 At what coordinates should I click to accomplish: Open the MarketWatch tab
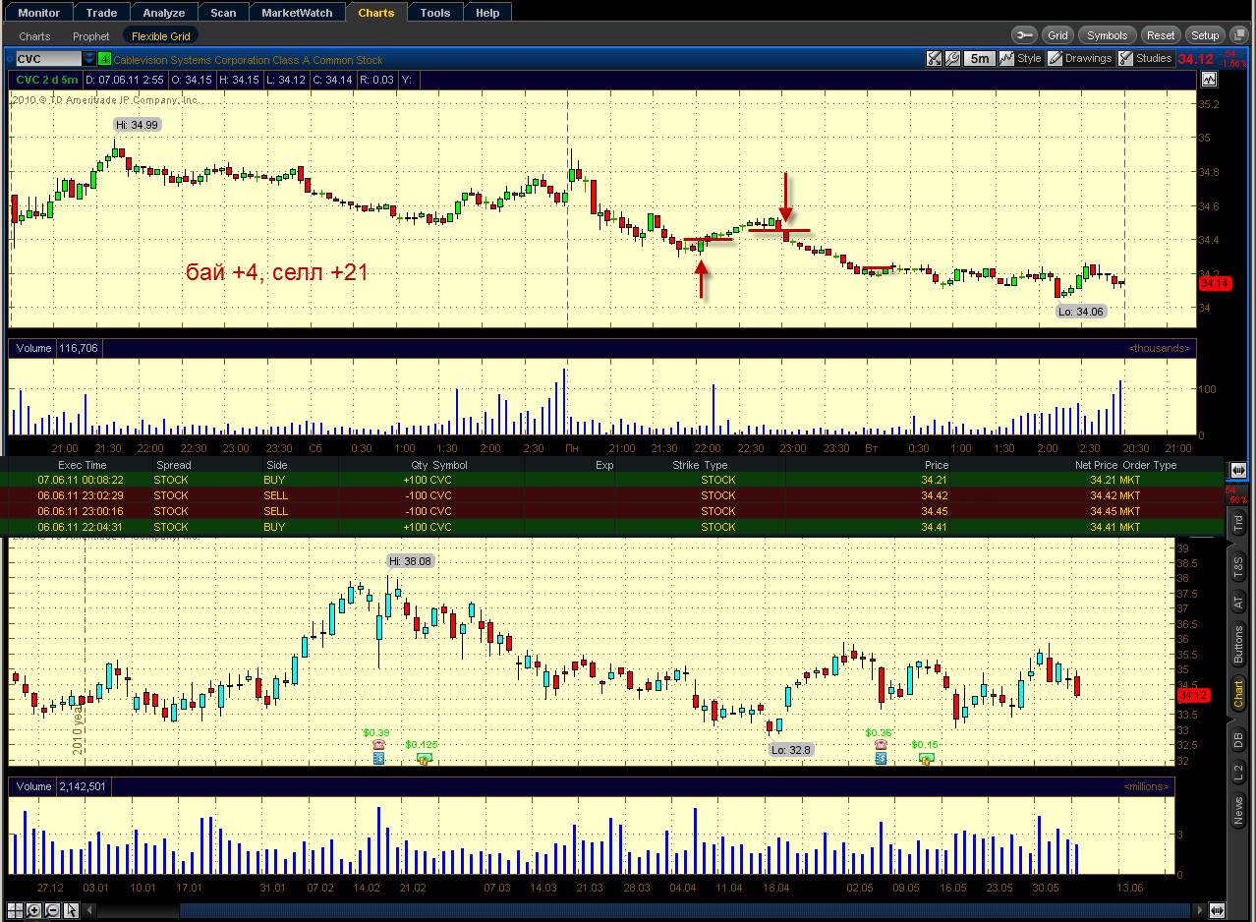coord(298,13)
